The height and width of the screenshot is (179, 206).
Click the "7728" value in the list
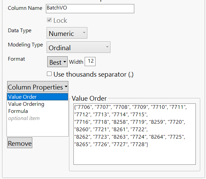click(139, 144)
